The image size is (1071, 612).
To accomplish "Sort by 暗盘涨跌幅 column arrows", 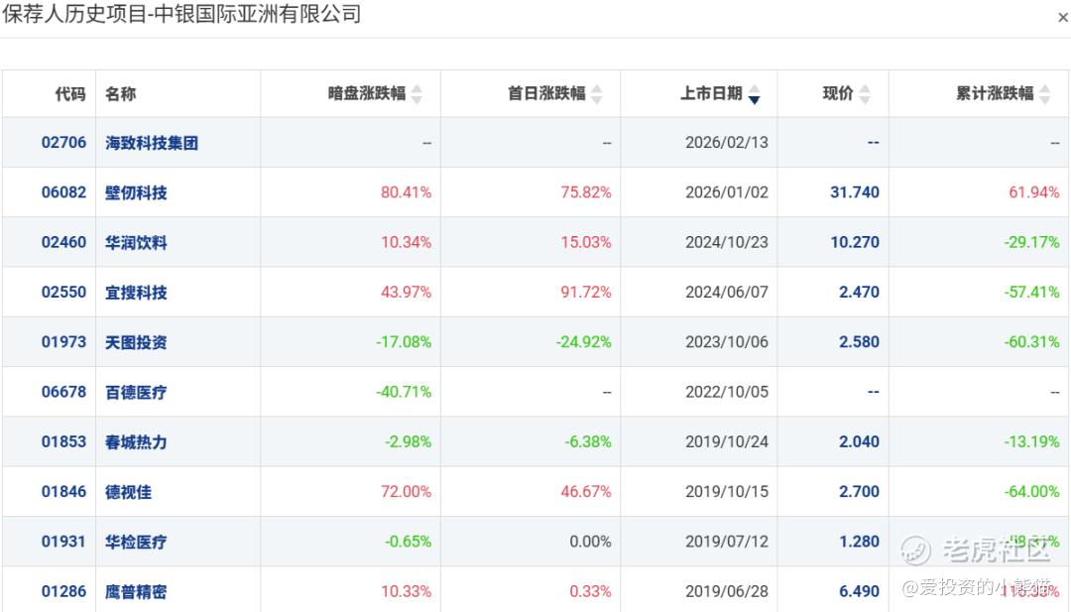I will 416,93.
